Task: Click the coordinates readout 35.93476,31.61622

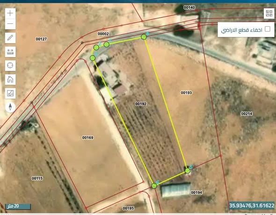Action: (x=252, y=205)
